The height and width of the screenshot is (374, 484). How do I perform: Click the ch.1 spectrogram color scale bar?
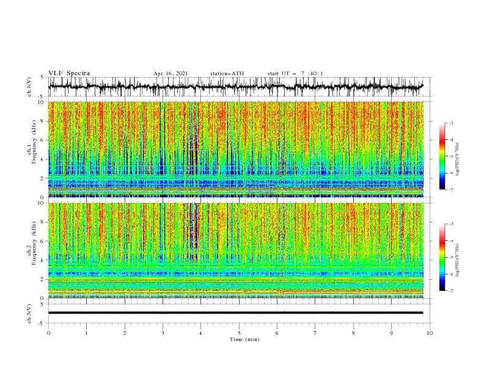[x=442, y=156]
